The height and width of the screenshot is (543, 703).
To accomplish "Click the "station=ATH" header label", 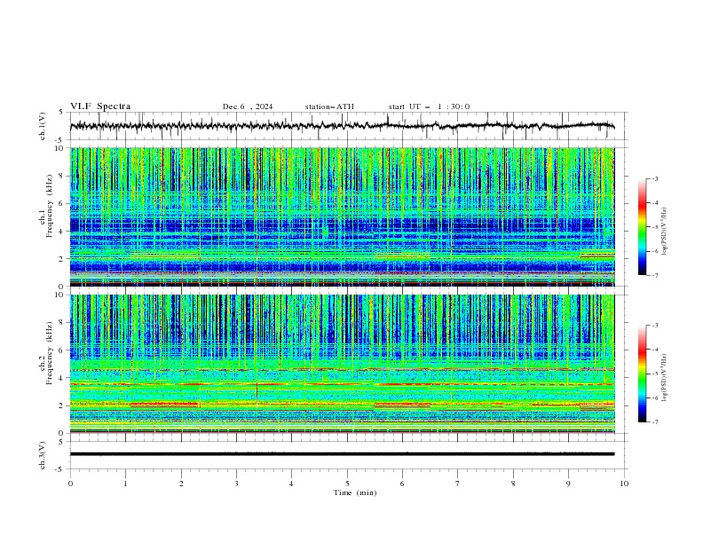I will point(329,106).
